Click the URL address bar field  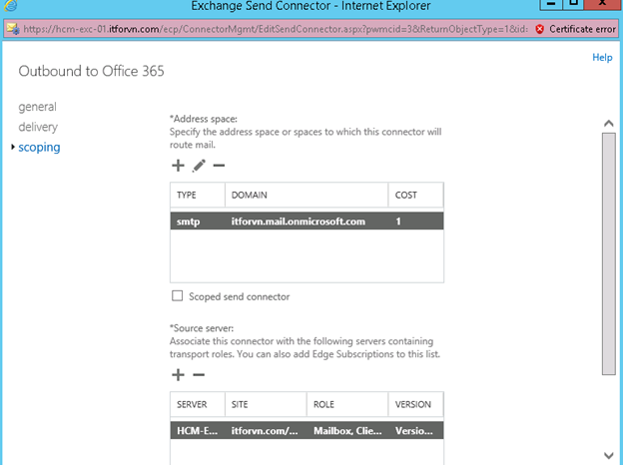pos(270,29)
